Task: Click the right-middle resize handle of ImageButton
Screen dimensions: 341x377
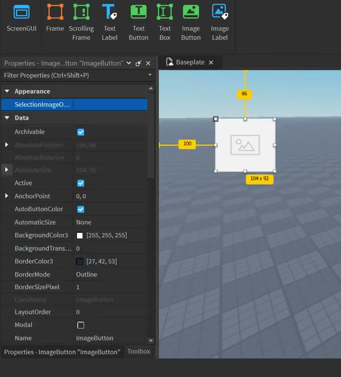Action: (x=275, y=145)
